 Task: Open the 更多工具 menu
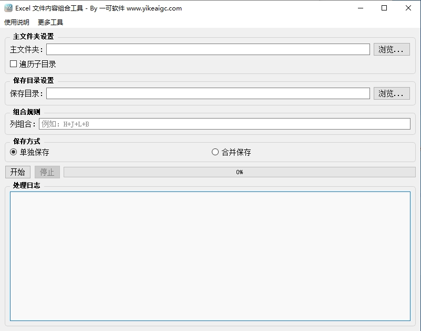coord(50,22)
